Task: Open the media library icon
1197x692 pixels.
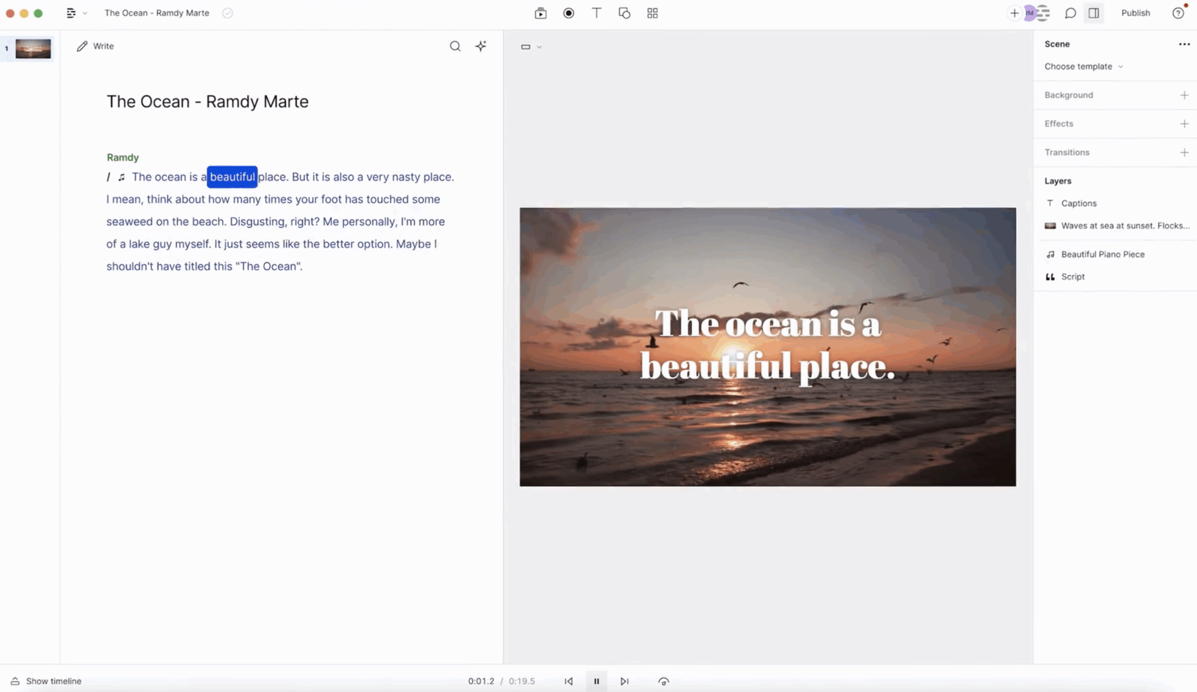Action: coord(540,13)
